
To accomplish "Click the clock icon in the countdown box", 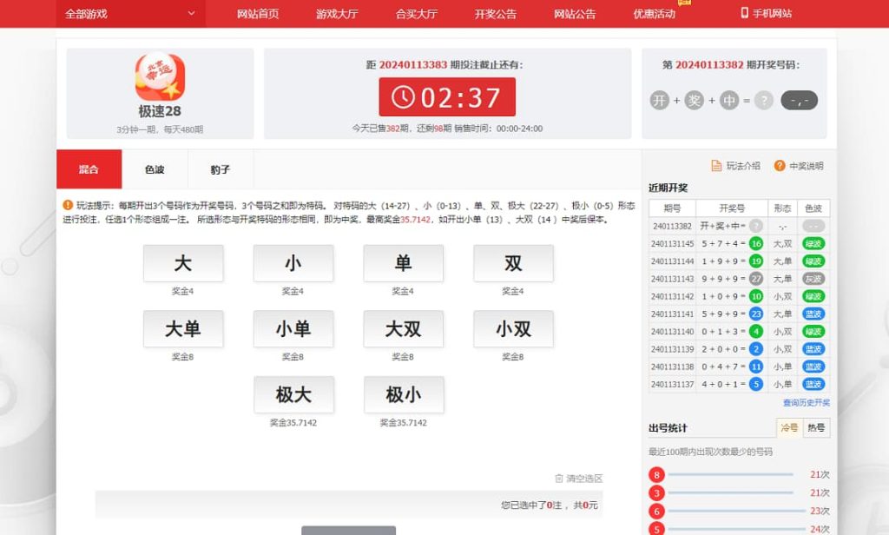I will (405, 98).
